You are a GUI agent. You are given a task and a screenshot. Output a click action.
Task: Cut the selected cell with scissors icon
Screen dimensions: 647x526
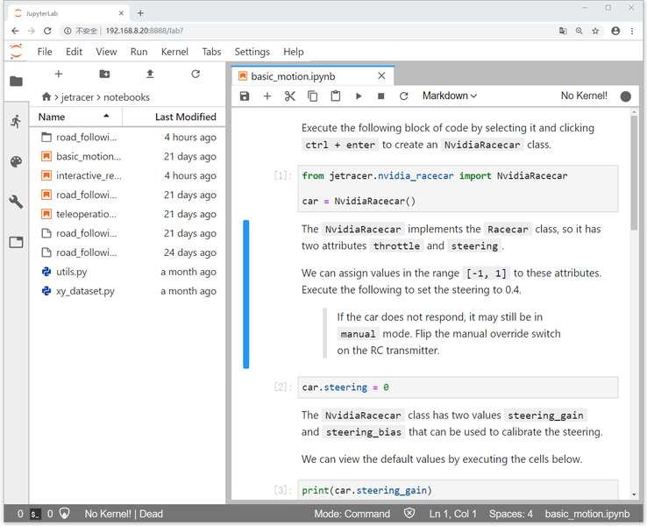click(290, 96)
